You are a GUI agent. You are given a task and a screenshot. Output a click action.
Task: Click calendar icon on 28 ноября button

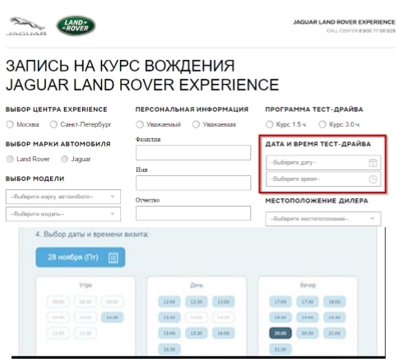113,258
